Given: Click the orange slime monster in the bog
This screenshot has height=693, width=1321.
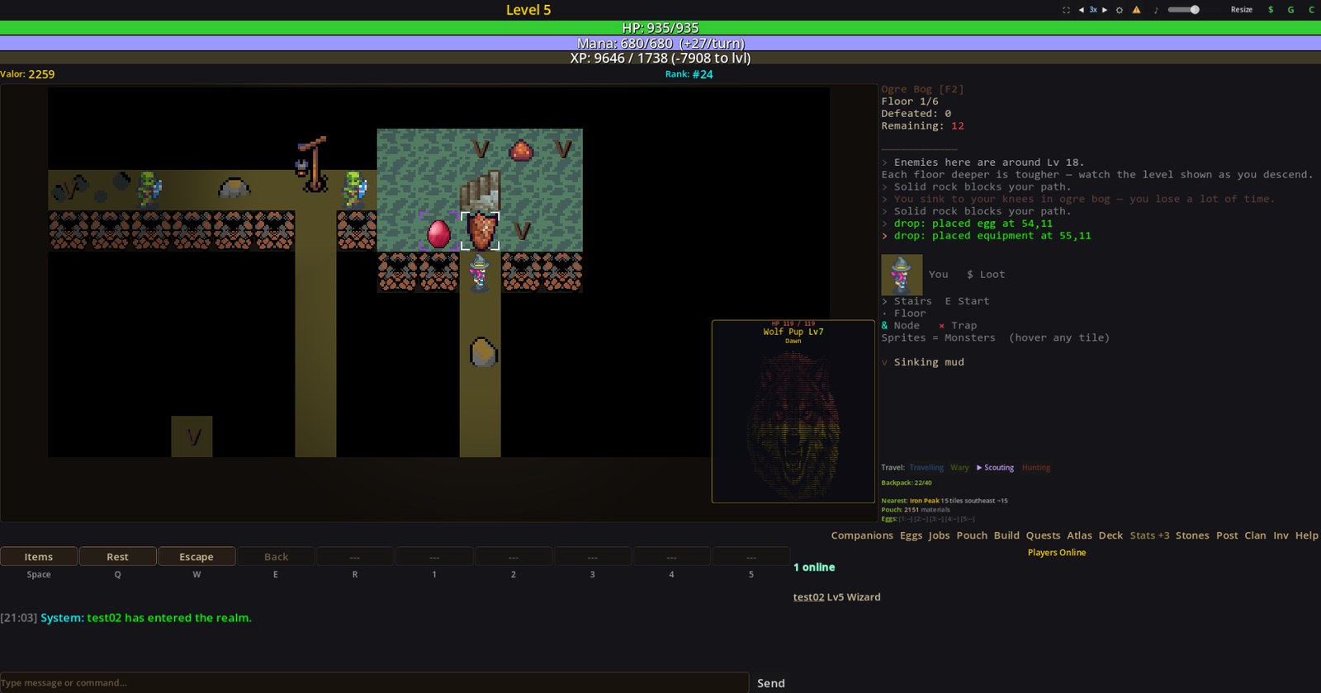Looking at the screenshot, I should (x=521, y=150).
